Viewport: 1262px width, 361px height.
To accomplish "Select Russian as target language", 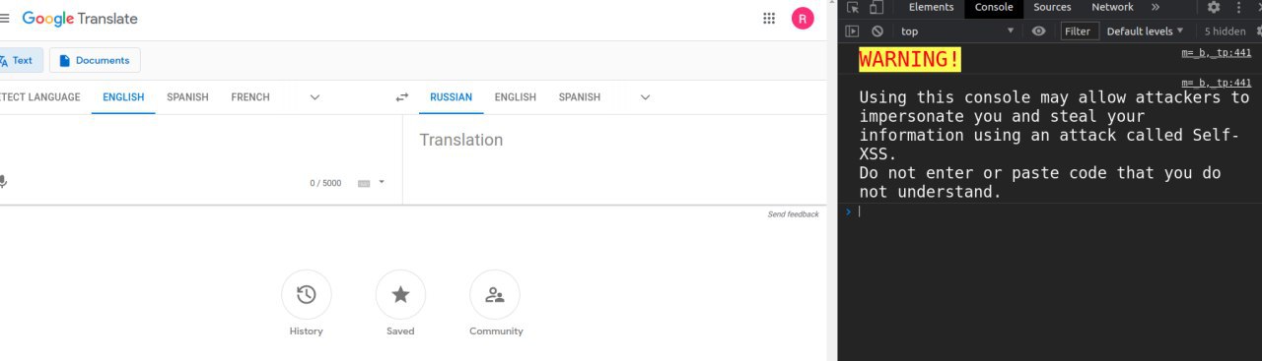I will pyautogui.click(x=452, y=97).
